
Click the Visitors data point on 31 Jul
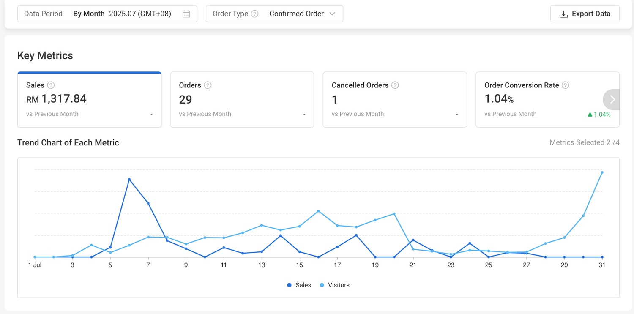coord(602,172)
